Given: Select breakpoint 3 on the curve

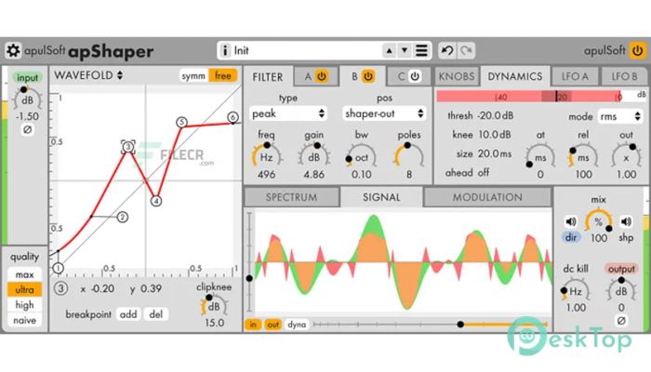Looking at the screenshot, I should click(128, 147).
